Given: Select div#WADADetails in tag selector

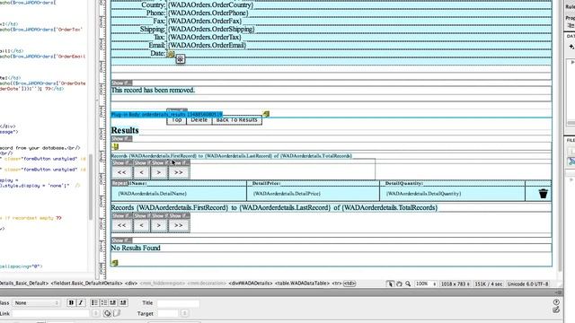Looking at the screenshot, I should (251, 284).
